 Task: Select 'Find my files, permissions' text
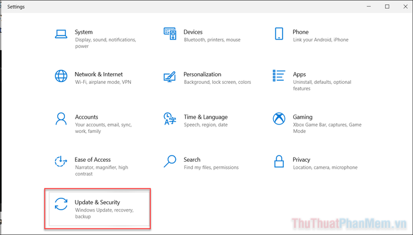click(x=211, y=168)
